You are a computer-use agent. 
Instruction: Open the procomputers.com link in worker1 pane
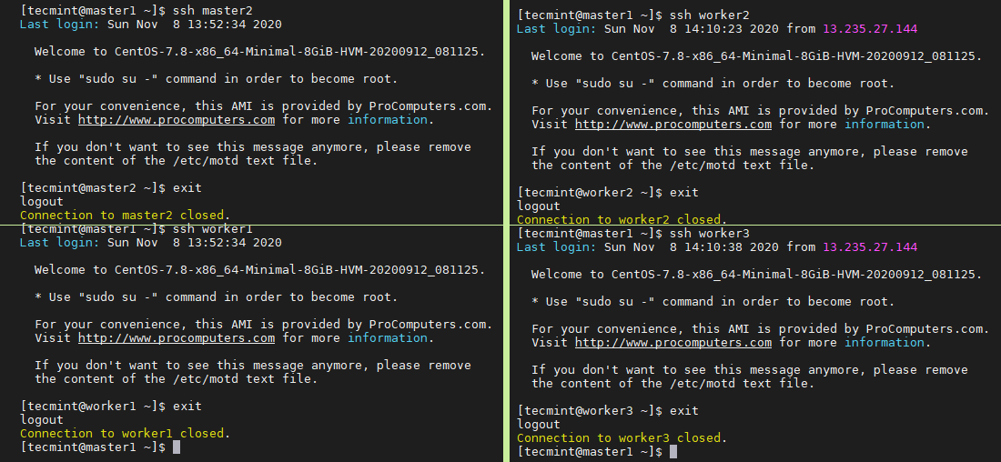pyautogui.click(x=177, y=338)
